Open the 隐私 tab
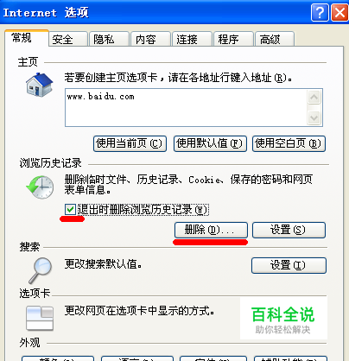Viewport: 349px width, 361px height. click(x=110, y=39)
